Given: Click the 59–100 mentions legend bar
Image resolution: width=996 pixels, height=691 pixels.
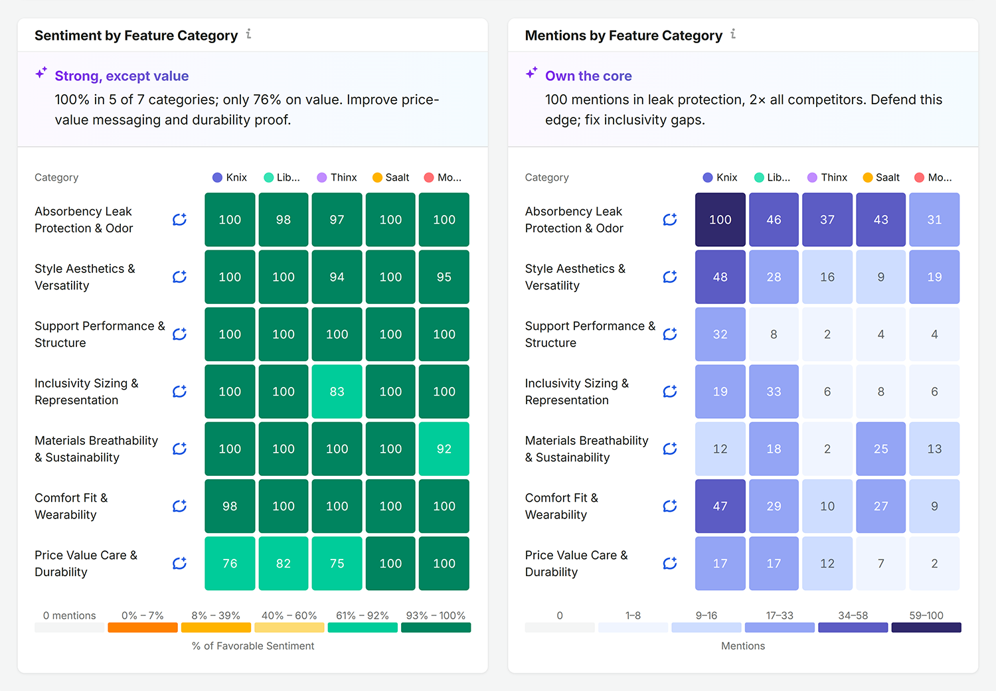Looking at the screenshot, I should point(926,627).
